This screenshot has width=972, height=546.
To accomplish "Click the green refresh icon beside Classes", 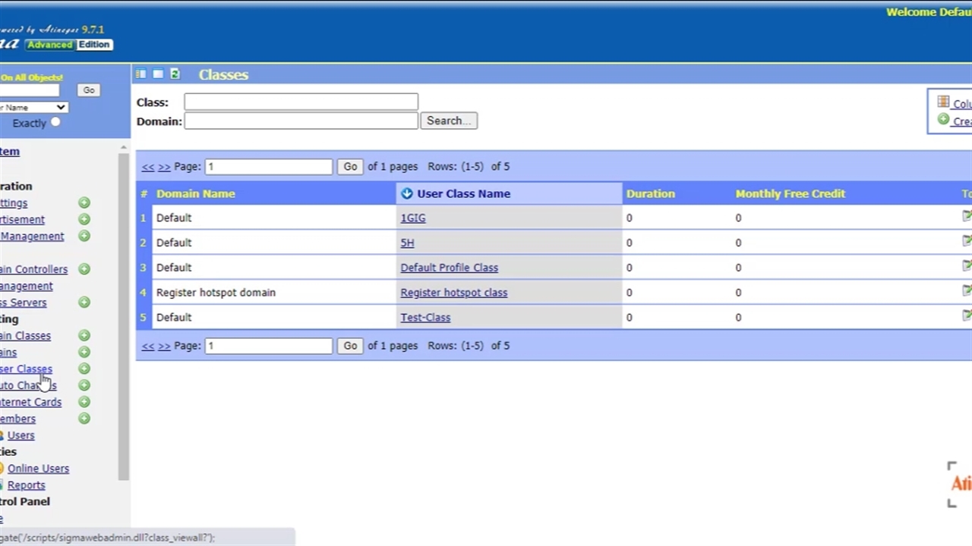I will coord(175,74).
